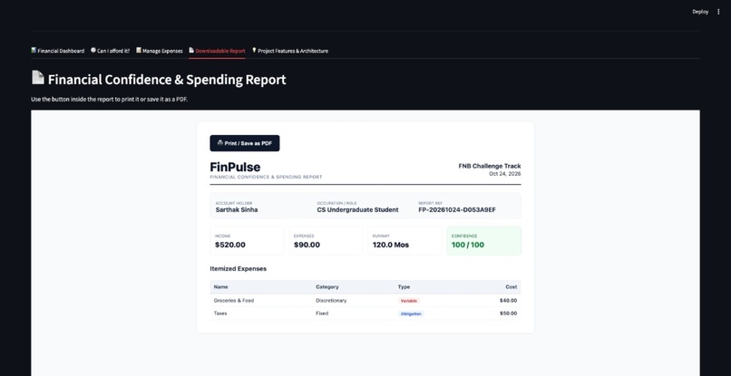Click the Fixed category cell
This screenshot has width=731, height=376.
point(322,313)
